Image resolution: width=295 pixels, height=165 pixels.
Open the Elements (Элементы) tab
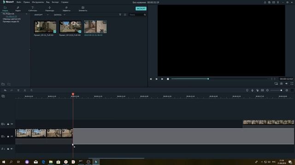click(83, 9)
